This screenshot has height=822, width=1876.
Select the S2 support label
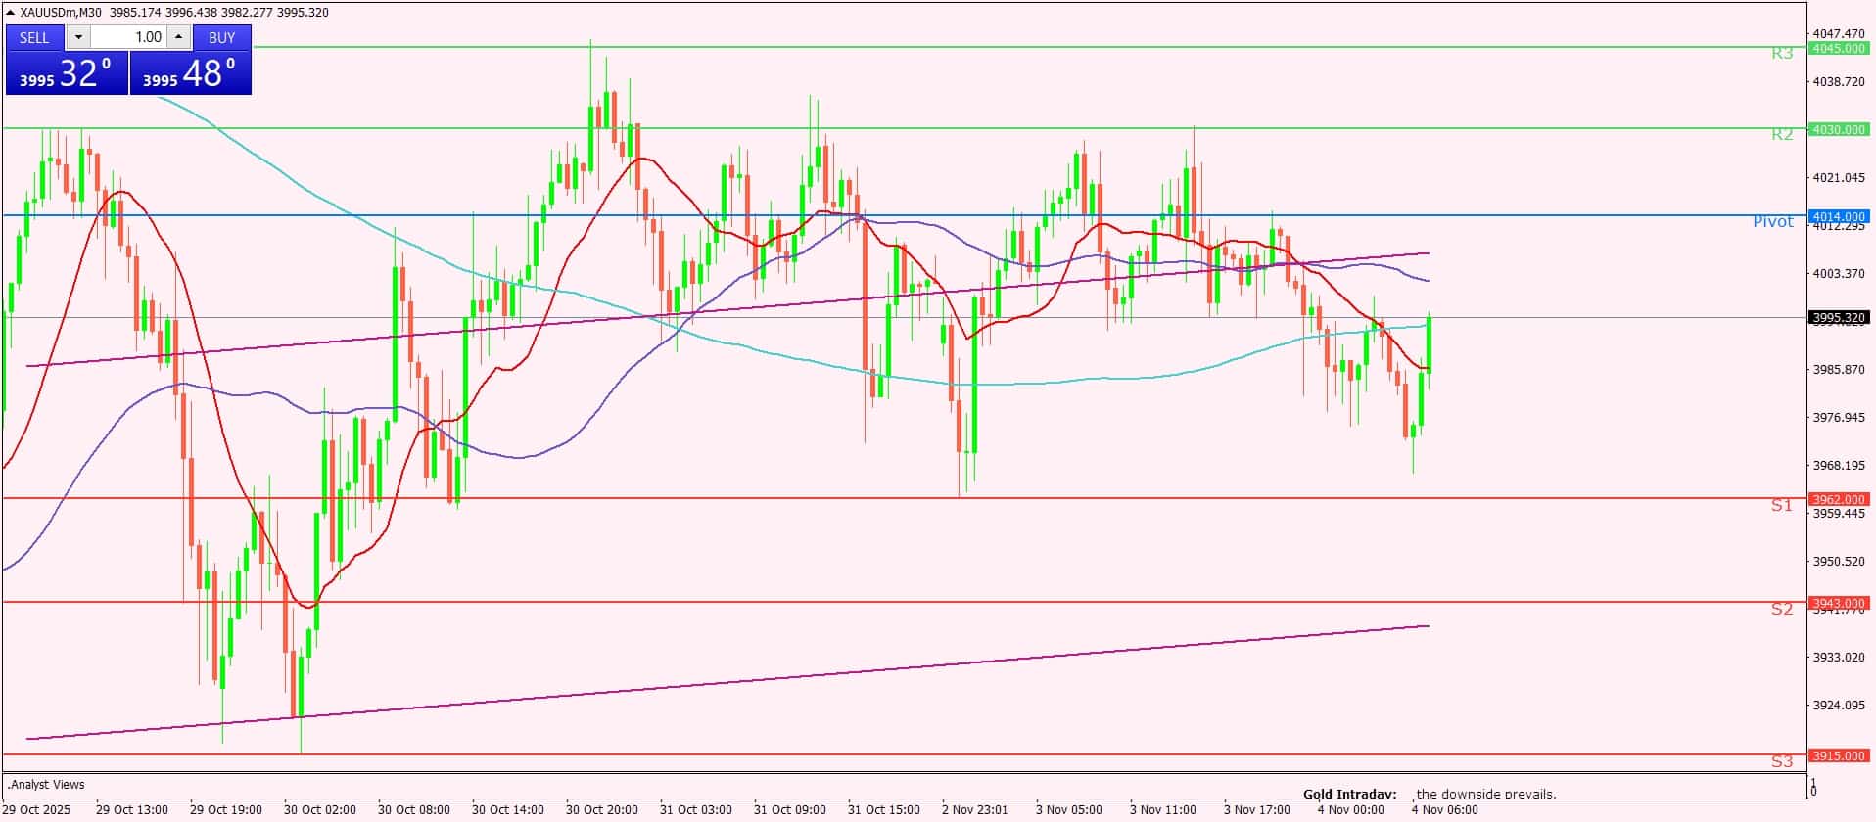click(1781, 609)
